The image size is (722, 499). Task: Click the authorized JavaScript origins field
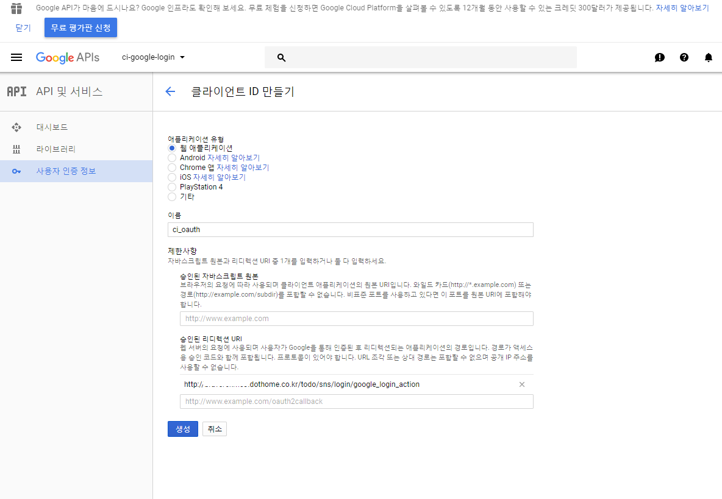coord(356,319)
